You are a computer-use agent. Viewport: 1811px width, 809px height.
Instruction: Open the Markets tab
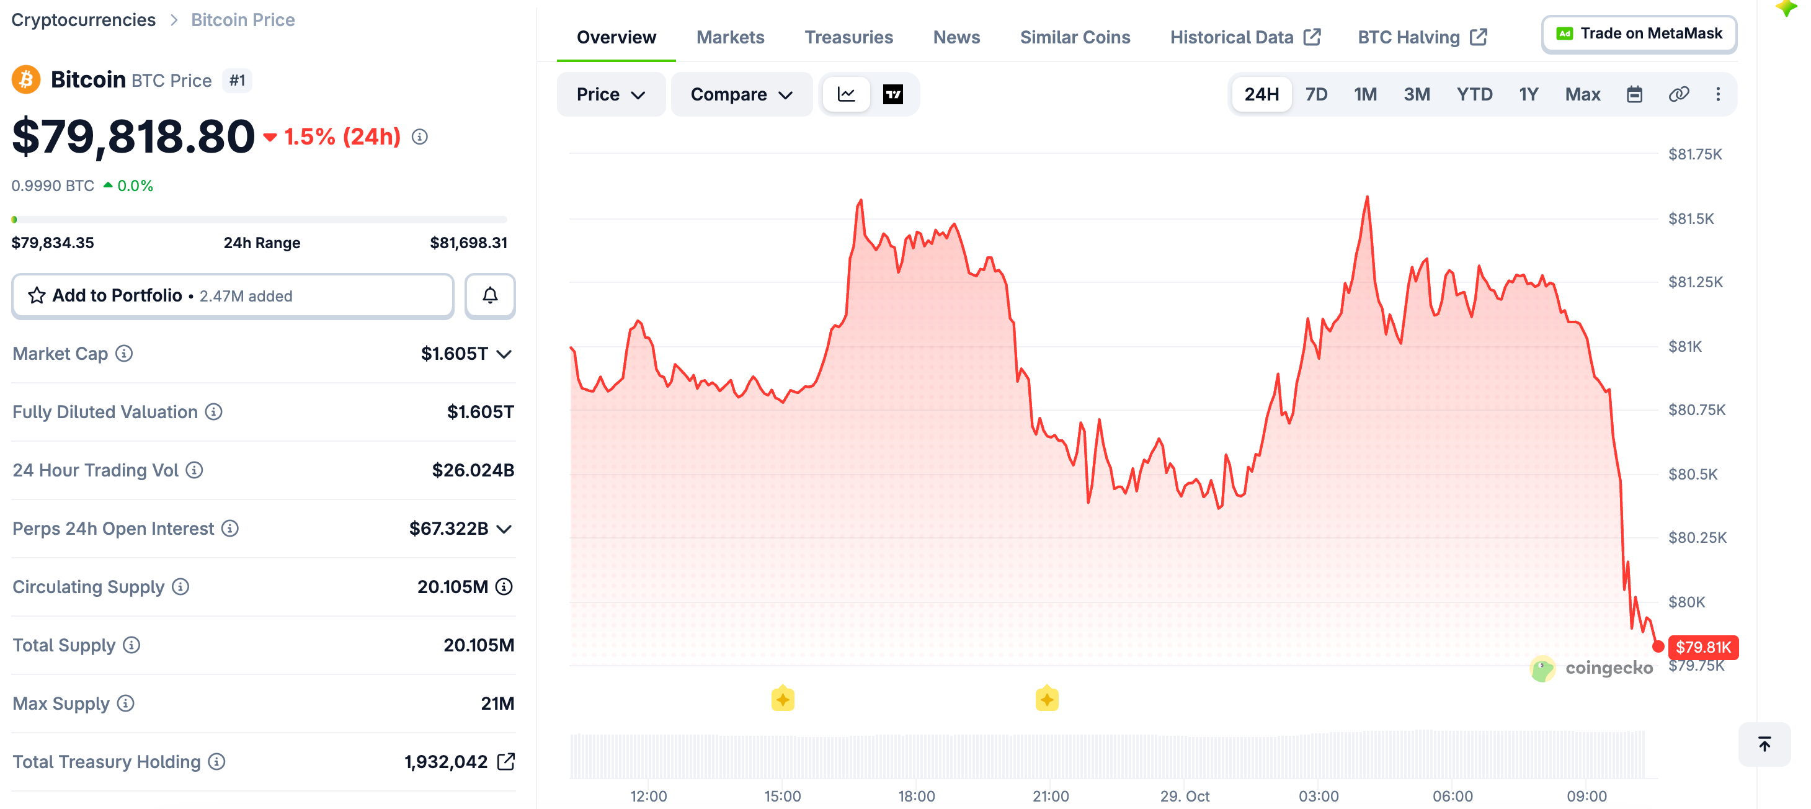tap(730, 37)
